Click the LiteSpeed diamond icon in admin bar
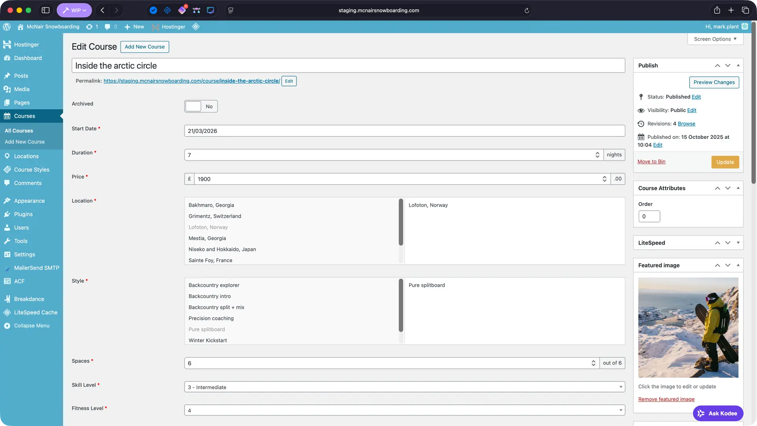This screenshot has width=757, height=426. 196,26
